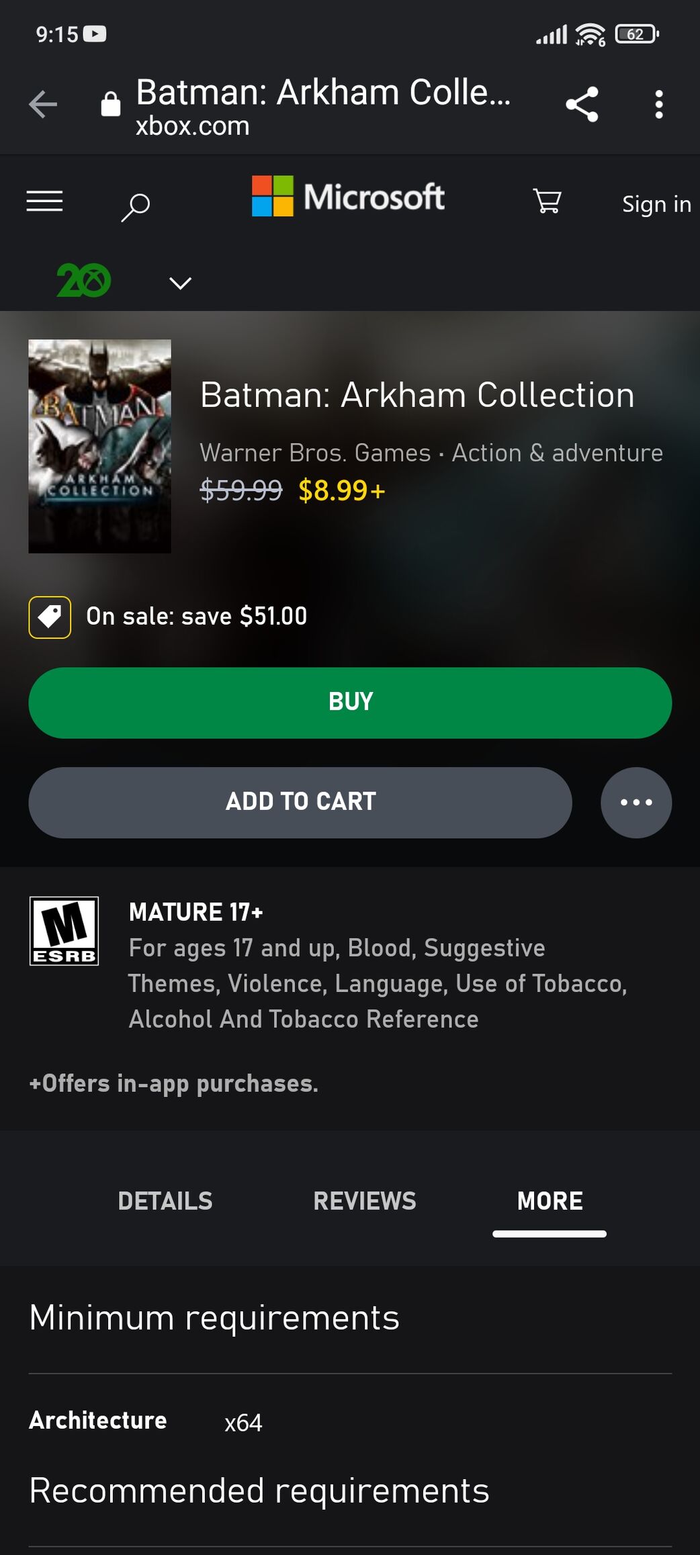The image size is (700, 1555).
Task: Tap the Xbox 20th anniversary logo
Action: [83, 280]
